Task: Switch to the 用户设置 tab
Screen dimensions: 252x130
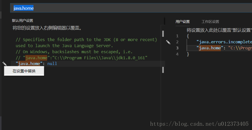Action: point(182,21)
